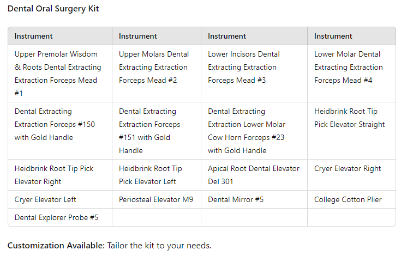
Task: Select Heidbrink Root Tip Pick Elevator Right
Action: [60, 175]
